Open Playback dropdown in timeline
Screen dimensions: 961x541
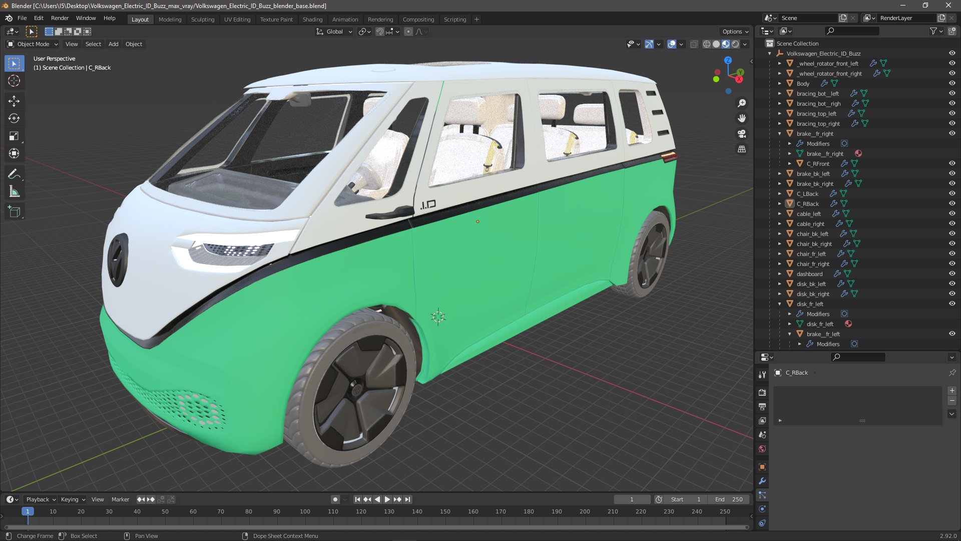point(41,499)
